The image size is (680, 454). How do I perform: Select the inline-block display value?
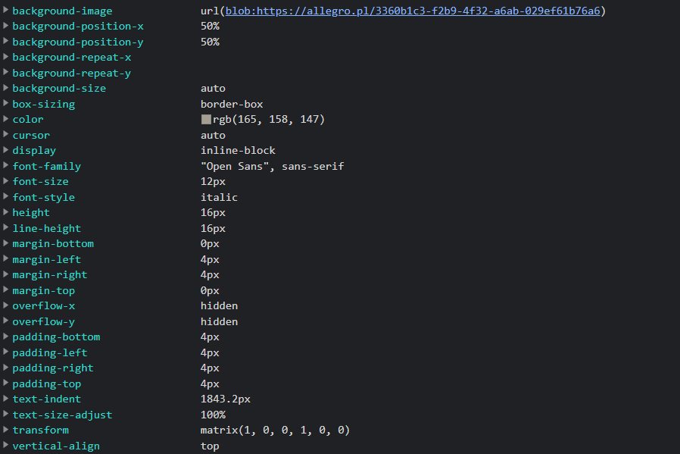click(x=237, y=150)
